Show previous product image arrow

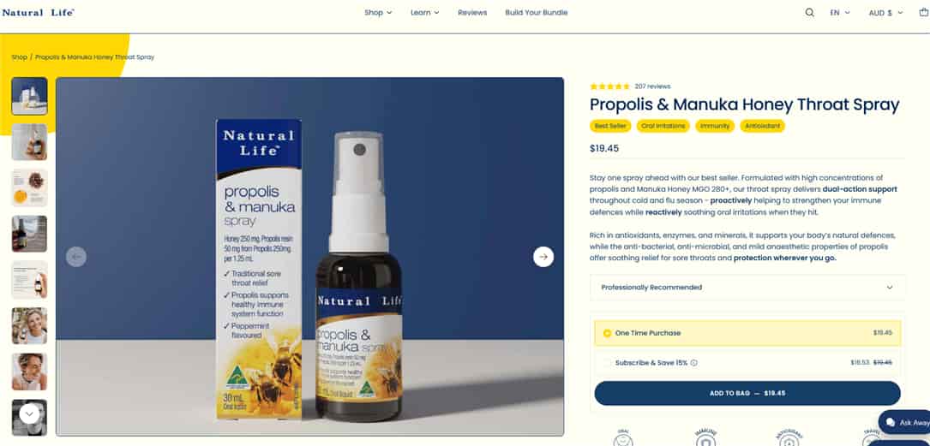tap(76, 257)
